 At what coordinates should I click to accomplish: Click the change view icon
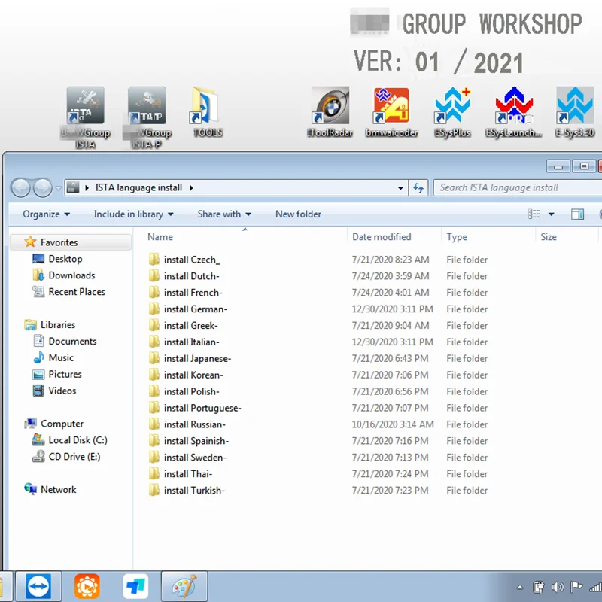point(534,214)
